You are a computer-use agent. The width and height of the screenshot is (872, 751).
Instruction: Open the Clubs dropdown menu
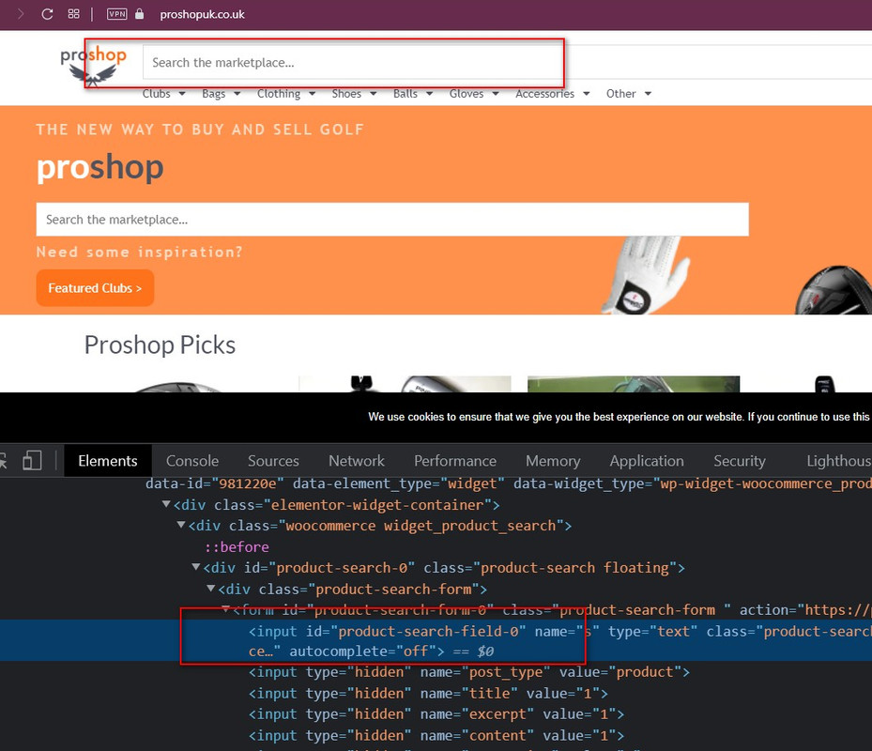163,94
